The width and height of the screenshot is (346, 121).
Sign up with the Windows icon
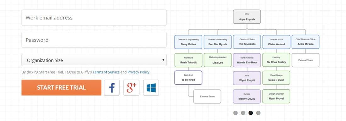[151, 88]
